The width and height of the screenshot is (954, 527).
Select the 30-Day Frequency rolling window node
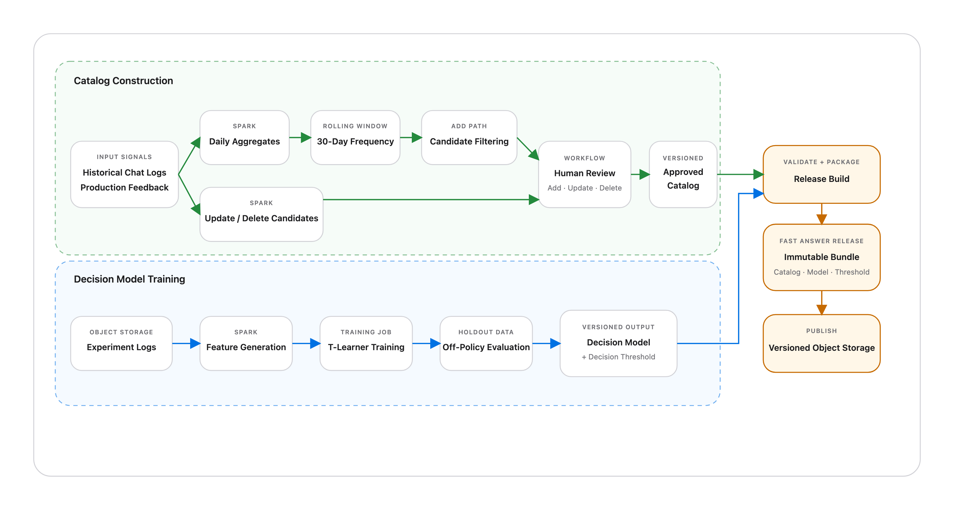pyautogui.click(x=355, y=137)
